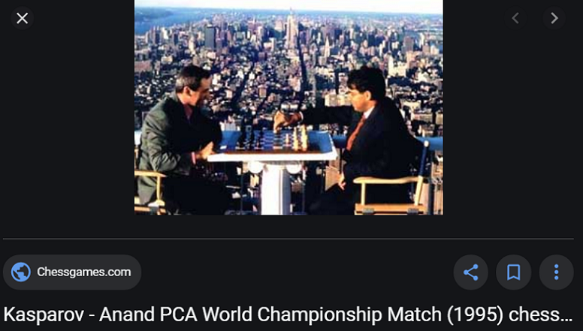Click the chessboard in the center of the photo

coord(273,140)
